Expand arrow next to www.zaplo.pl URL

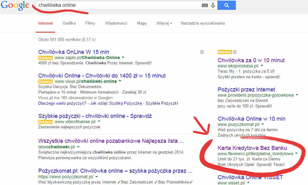(x=123, y=58)
